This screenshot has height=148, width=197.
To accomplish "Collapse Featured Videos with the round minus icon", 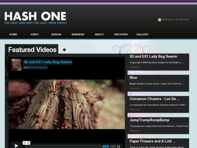I will click(x=64, y=50).
